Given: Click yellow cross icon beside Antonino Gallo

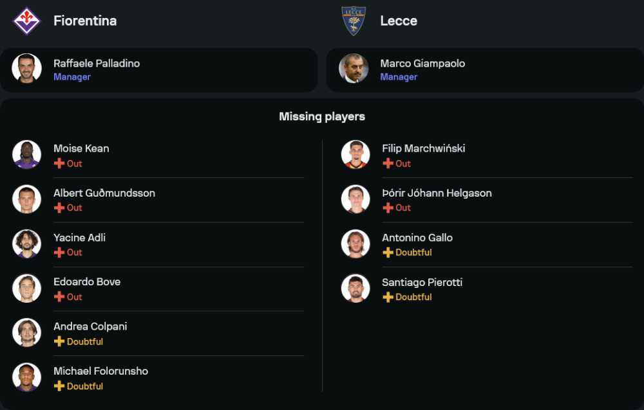Looking at the screenshot, I should tap(388, 253).
